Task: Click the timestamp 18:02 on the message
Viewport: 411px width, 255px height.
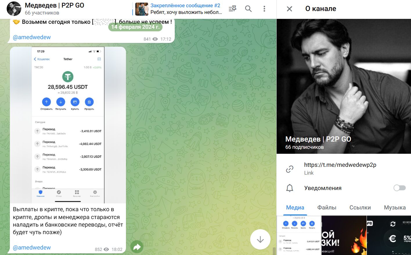Action: coord(117,249)
